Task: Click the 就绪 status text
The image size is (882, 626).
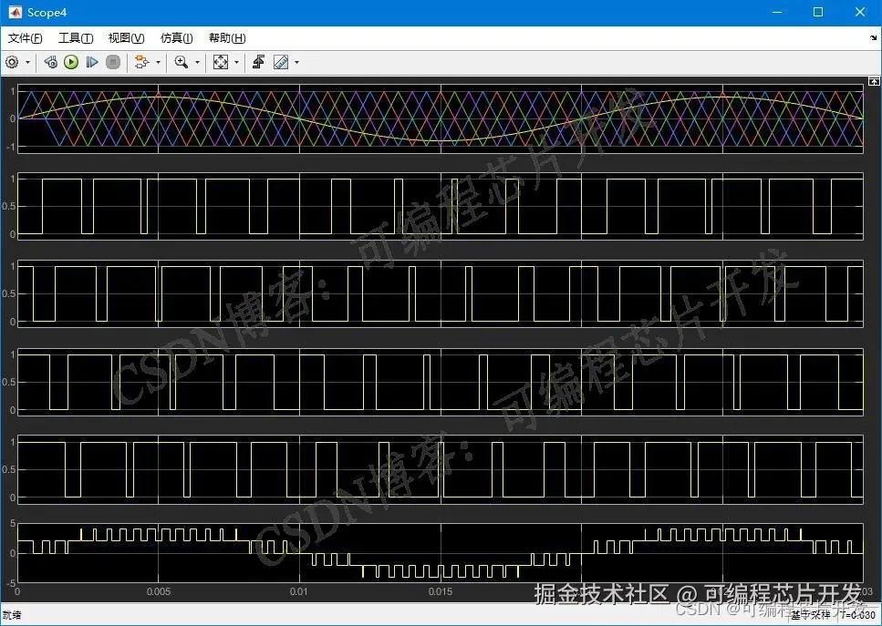Action: 12,615
